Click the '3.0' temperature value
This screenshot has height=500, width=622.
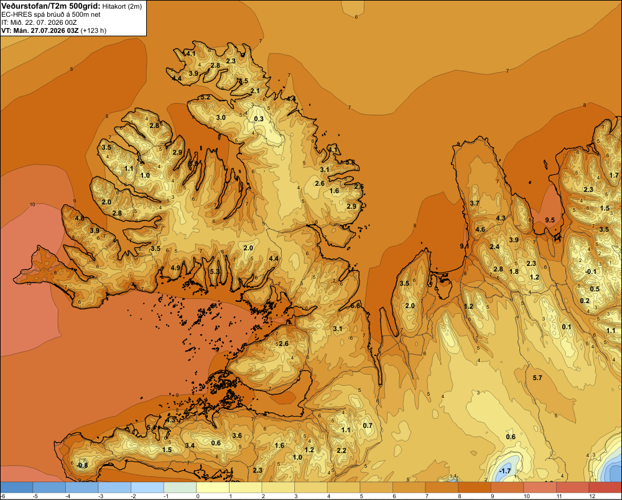pyautogui.click(x=221, y=117)
